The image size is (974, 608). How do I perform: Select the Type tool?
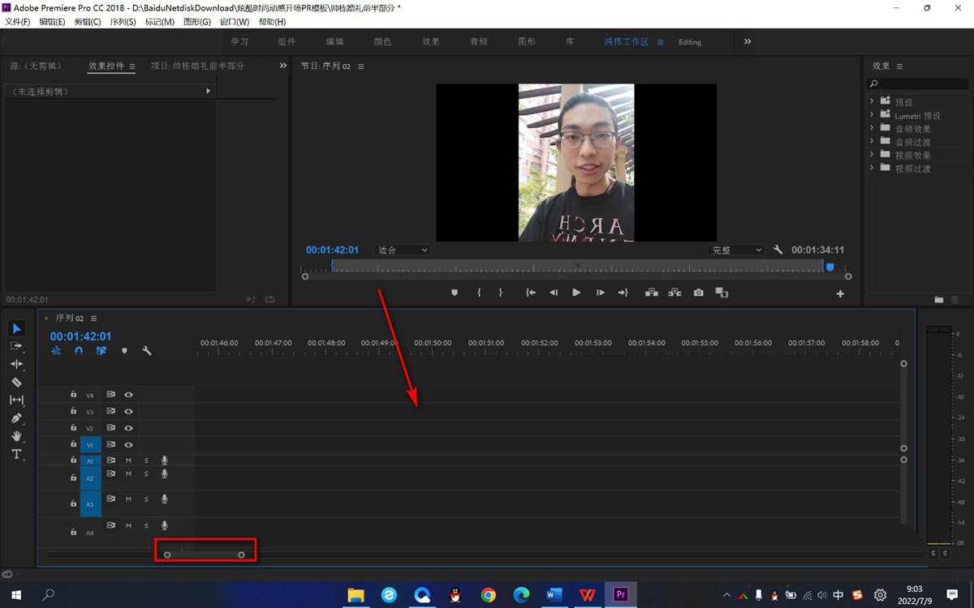pyautogui.click(x=16, y=454)
